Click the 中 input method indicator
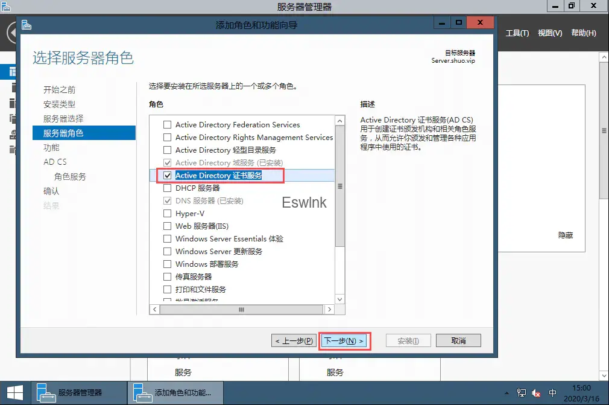Image resolution: width=609 pixels, height=405 pixels. (553, 394)
